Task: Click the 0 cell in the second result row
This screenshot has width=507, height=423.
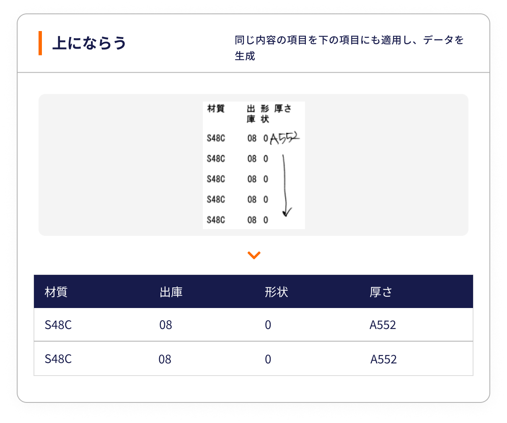Action: coord(268,359)
